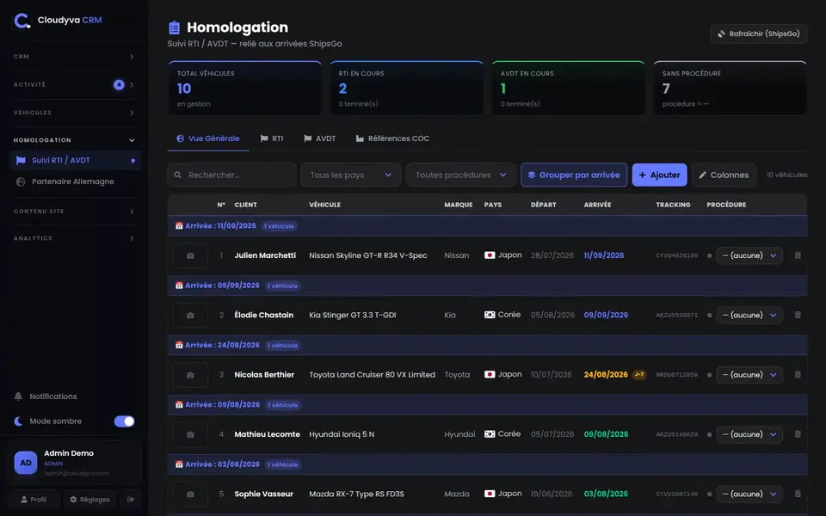
Task: Open Partenaire Allemagne menu item
Action: pyautogui.click(x=76, y=181)
